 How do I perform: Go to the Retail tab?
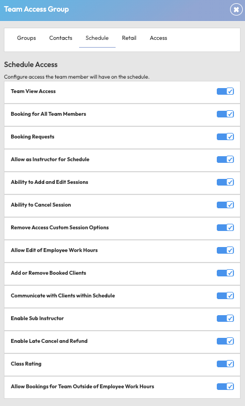[x=129, y=38]
